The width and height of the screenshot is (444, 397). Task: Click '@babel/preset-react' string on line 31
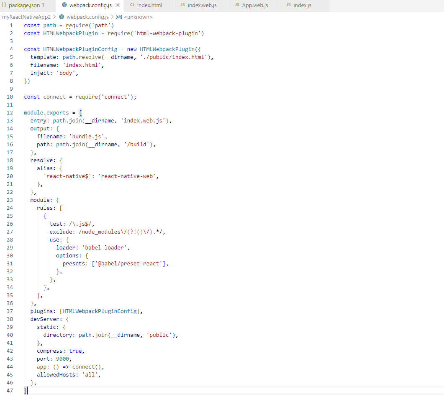coord(128,264)
